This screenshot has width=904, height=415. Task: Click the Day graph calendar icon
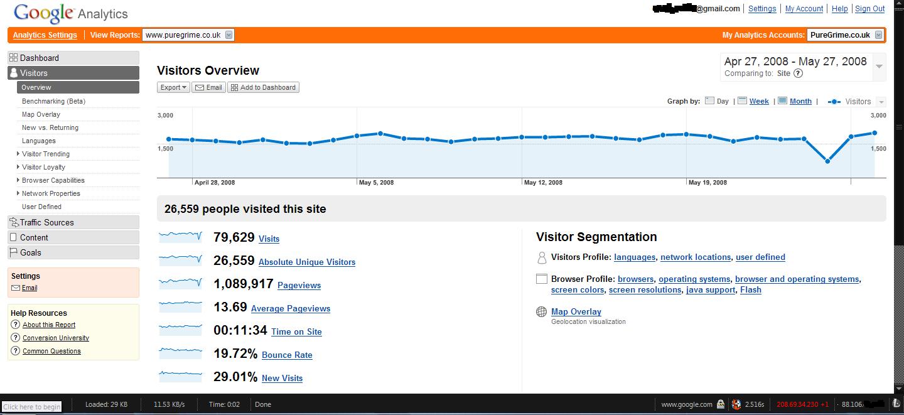pyautogui.click(x=709, y=101)
